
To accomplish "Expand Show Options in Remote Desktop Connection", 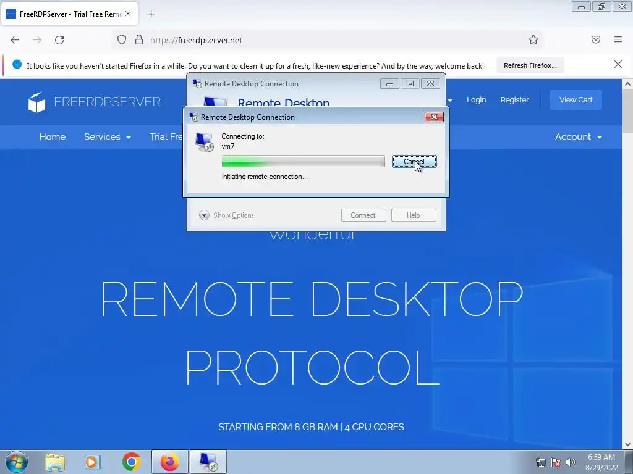I will (x=226, y=215).
